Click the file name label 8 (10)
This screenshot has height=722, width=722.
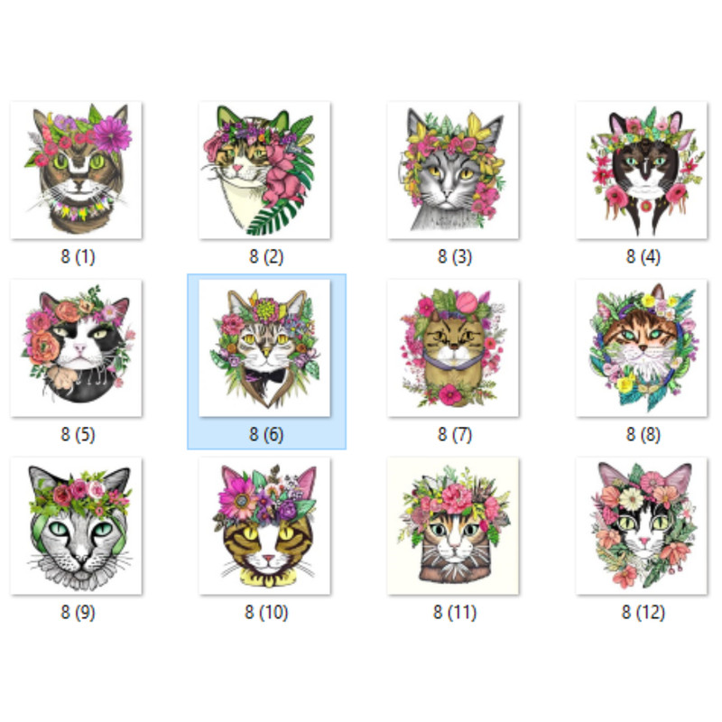(x=266, y=613)
